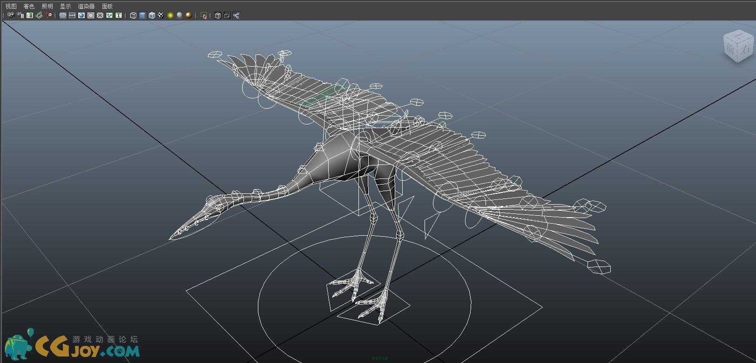Open the 渲染器 (Renderer) menu
This screenshot has width=756, height=363.
coord(86,6)
